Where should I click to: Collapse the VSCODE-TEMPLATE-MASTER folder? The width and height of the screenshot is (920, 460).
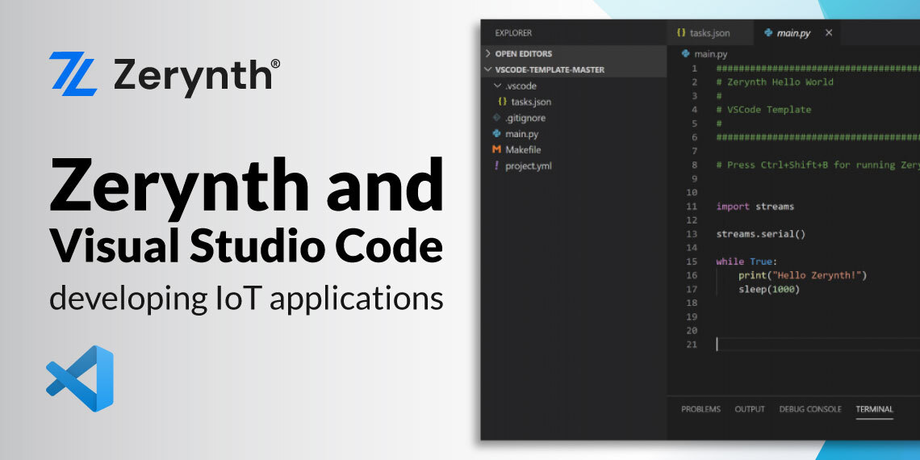(574, 69)
